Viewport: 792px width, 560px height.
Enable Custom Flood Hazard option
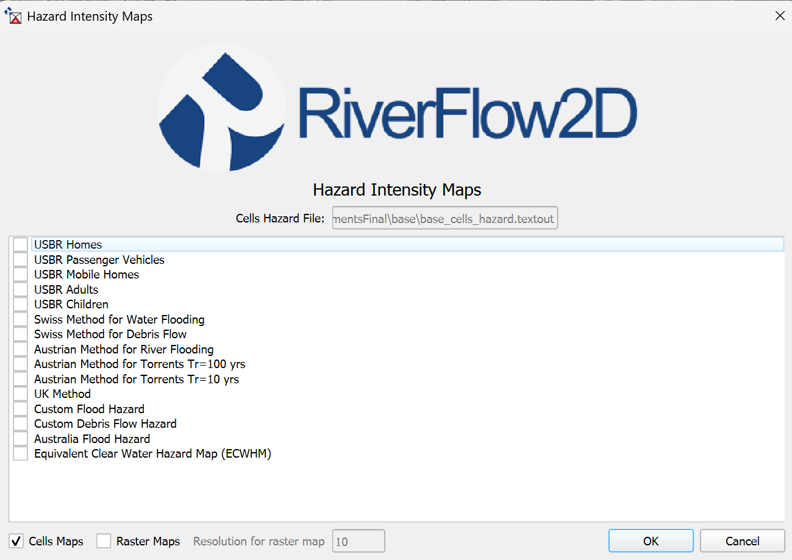(21, 409)
